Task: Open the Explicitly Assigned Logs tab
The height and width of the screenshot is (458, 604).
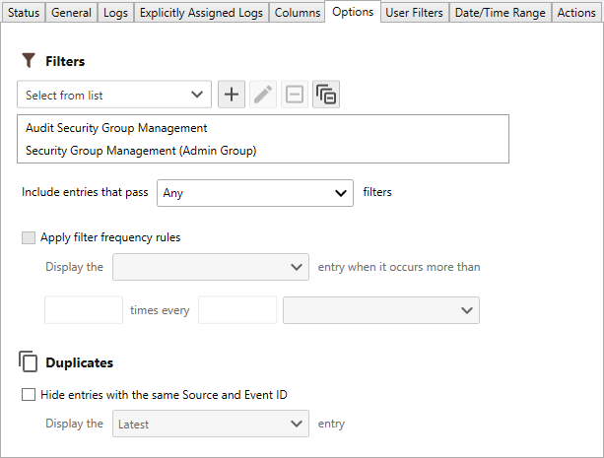Action: coord(203,13)
